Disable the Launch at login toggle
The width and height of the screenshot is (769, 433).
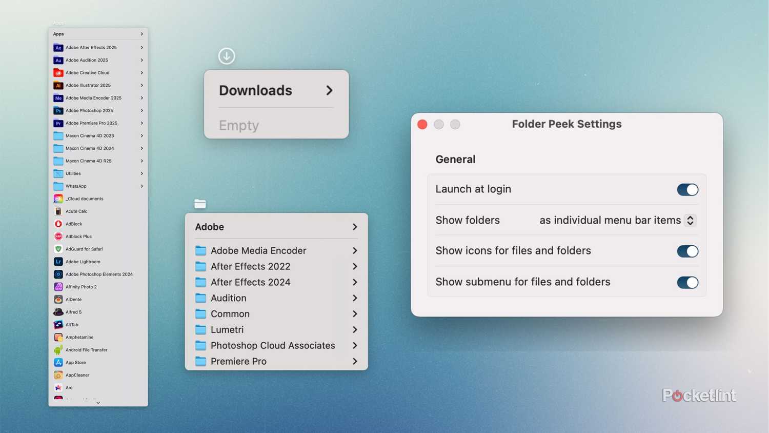tap(687, 190)
